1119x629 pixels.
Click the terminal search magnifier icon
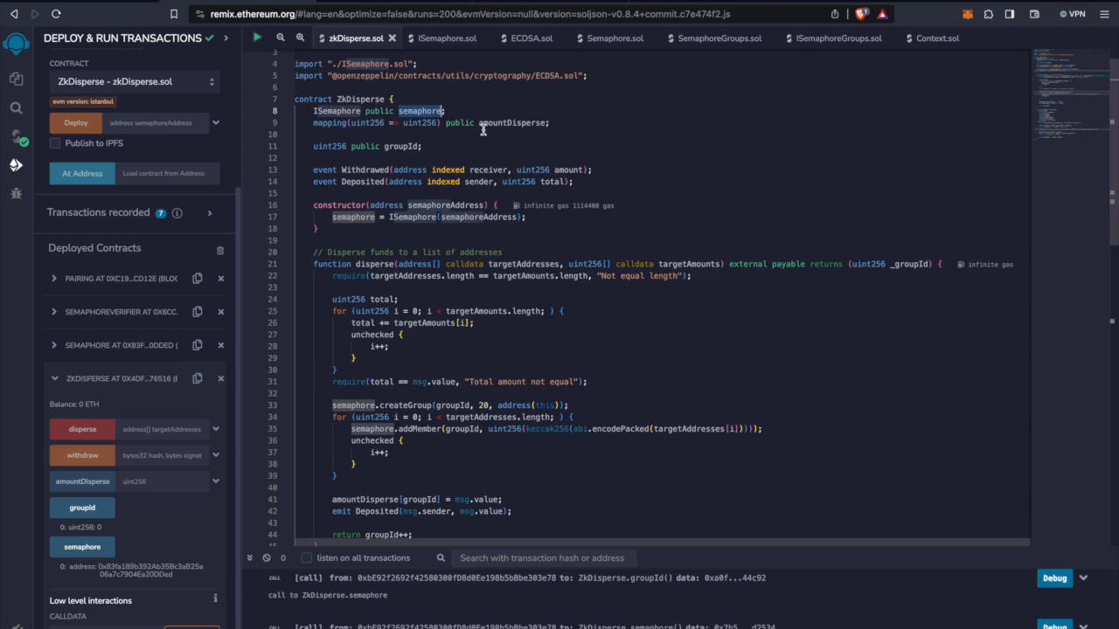point(442,557)
